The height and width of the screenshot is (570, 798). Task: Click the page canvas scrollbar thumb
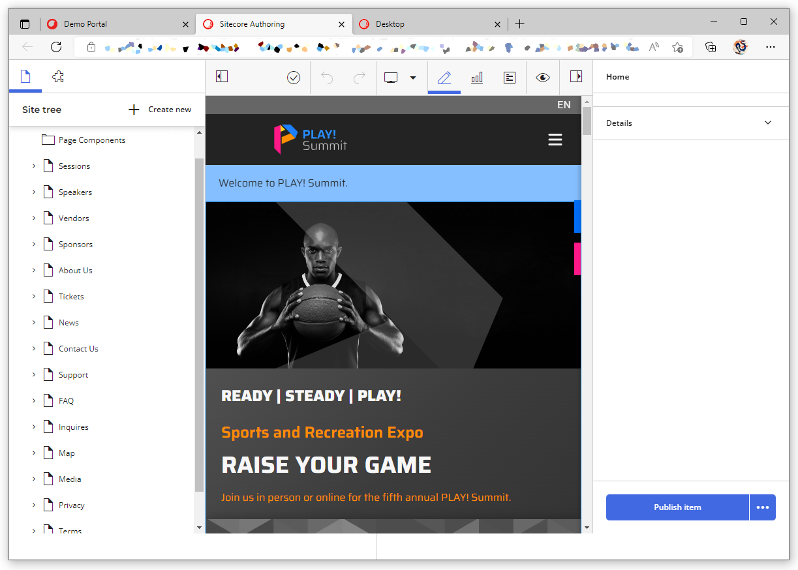click(x=587, y=121)
